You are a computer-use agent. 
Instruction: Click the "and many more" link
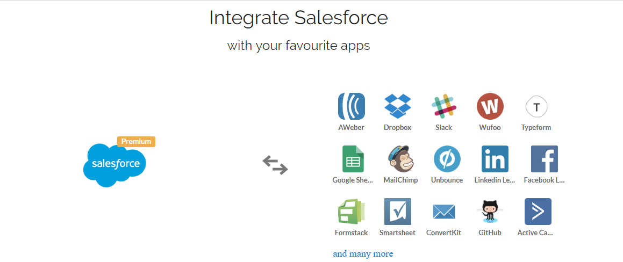click(x=363, y=253)
